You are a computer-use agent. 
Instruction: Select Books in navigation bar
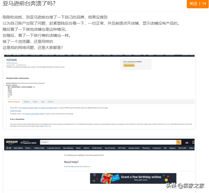(78, 148)
